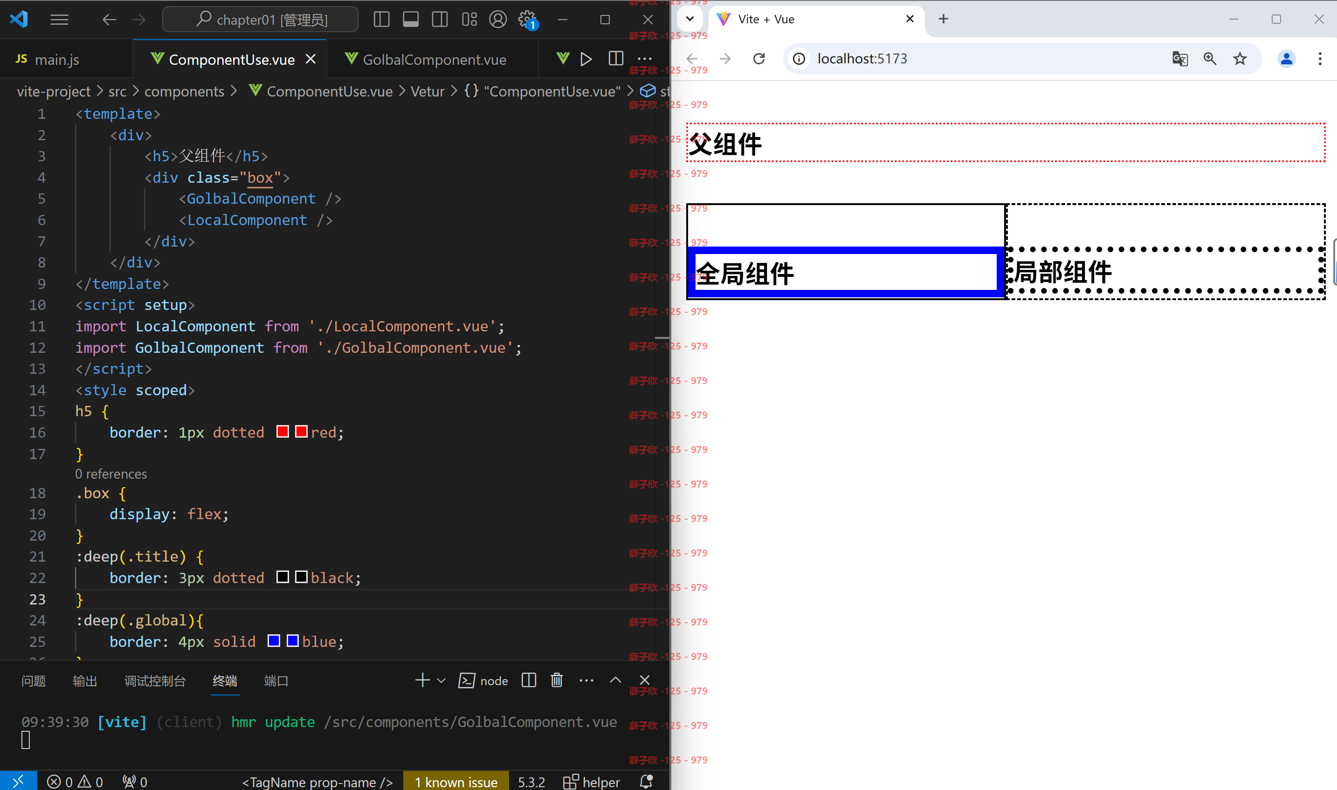Select the 终端 panel tab
The image size is (1337, 790).
coord(225,681)
